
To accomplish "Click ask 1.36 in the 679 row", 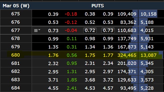I will coord(108,47).
